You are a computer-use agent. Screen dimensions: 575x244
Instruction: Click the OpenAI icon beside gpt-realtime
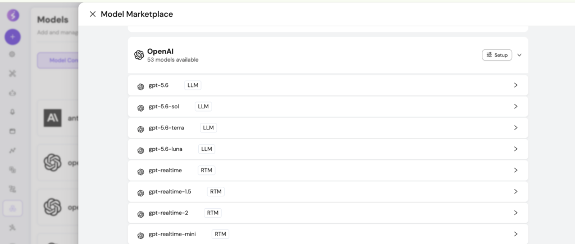point(140,172)
